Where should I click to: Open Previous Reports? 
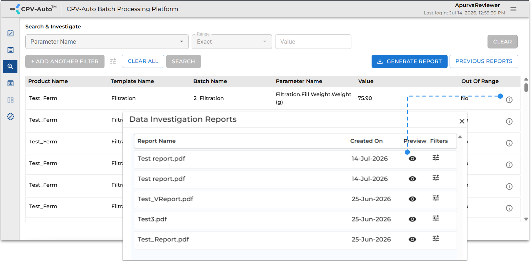click(x=484, y=61)
